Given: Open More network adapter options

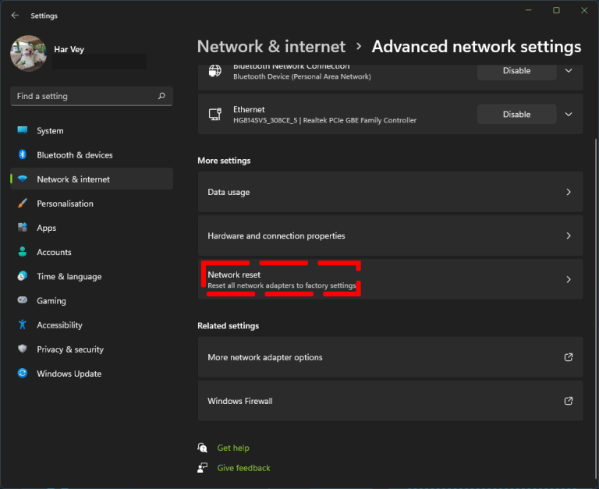Looking at the screenshot, I should [x=391, y=357].
